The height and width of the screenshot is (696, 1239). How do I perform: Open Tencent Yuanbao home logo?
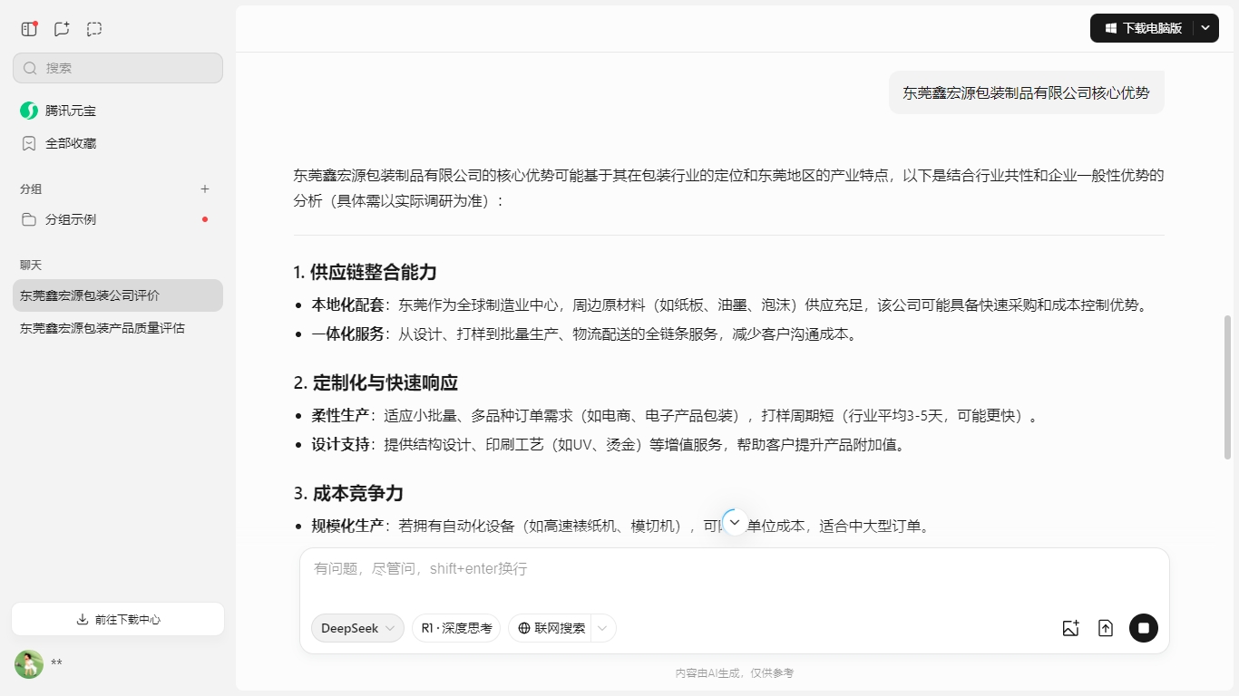coord(29,111)
